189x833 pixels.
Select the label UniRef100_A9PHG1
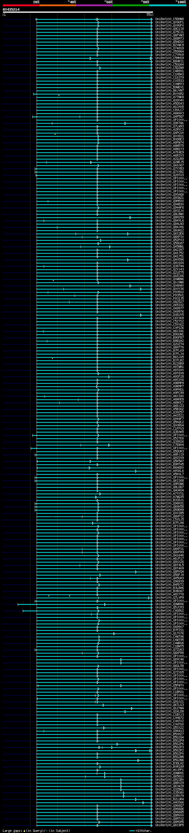pos(169,390)
